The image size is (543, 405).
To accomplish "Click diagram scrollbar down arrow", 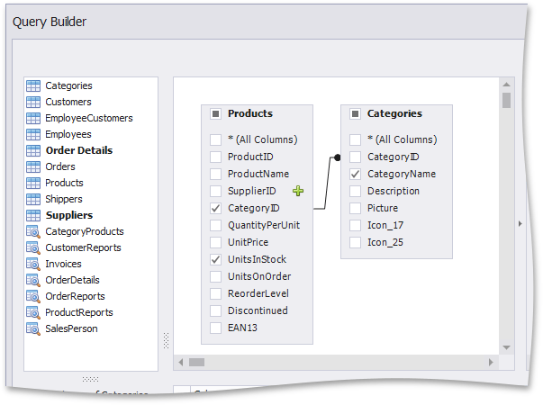I will pyautogui.click(x=506, y=347).
